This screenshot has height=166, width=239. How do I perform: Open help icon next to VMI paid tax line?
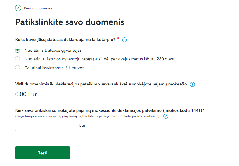pyautogui.click(x=192, y=84)
